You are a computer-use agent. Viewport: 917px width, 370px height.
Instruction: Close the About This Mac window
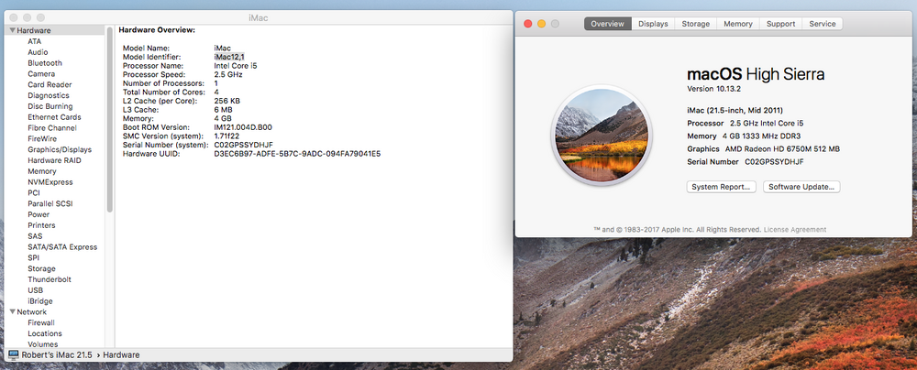(527, 24)
